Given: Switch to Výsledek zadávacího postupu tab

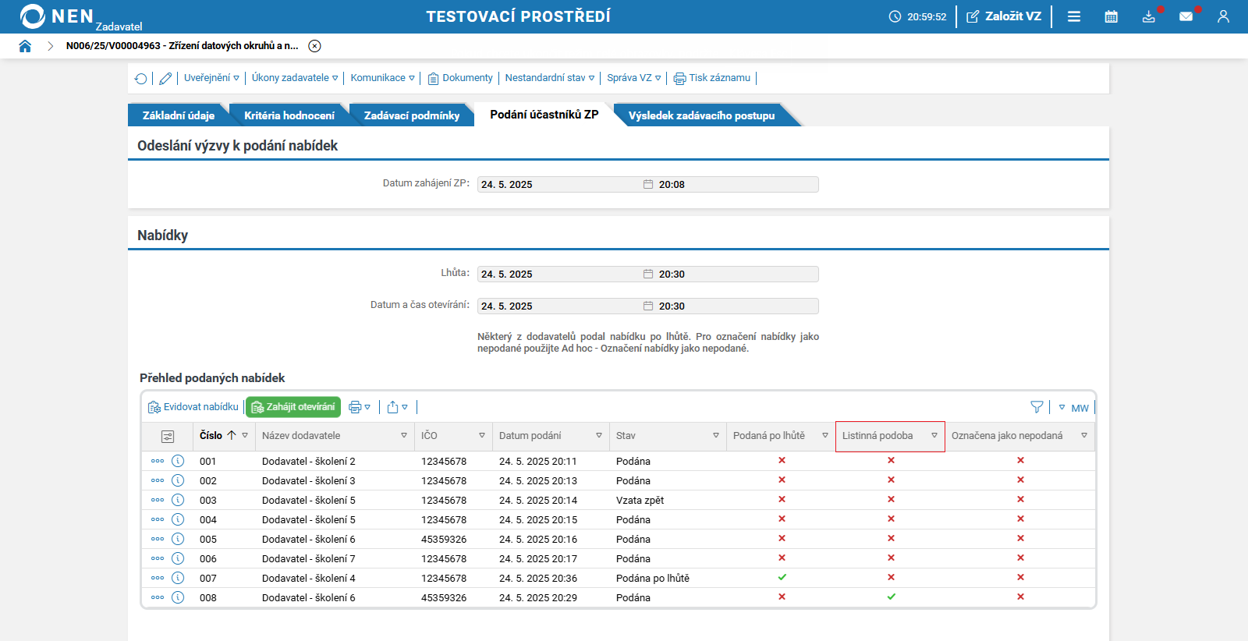Looking at the screenshot, I should tap(702, 115).
